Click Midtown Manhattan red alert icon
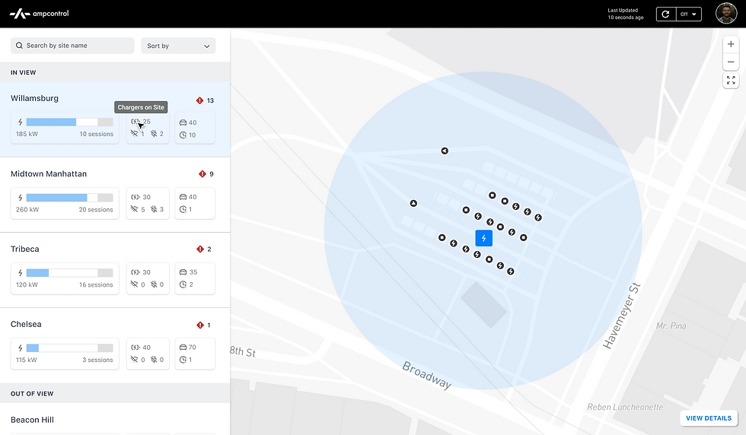 [x=202, y=174]
